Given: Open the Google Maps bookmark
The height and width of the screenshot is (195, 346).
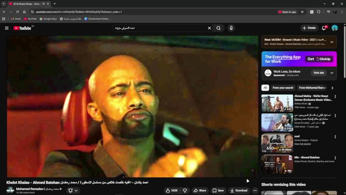Looking at the screenshot, I should coord(48,19).
